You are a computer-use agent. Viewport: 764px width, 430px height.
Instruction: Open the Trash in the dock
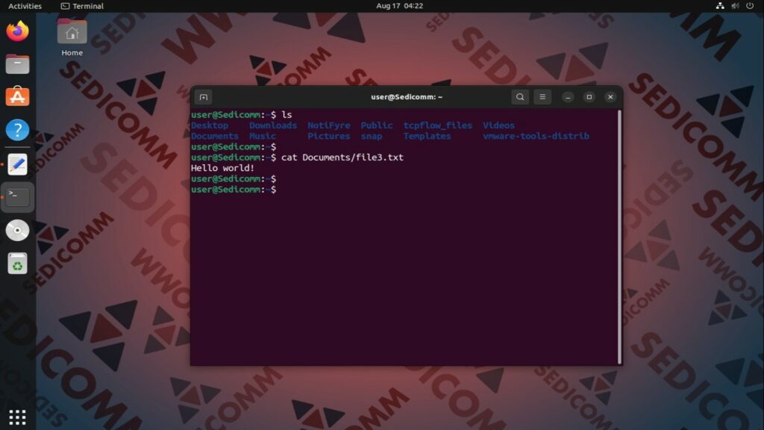(x=18, y=264)
